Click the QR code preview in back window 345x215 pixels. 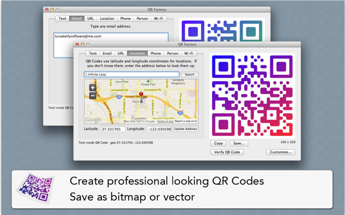(222, 30)
